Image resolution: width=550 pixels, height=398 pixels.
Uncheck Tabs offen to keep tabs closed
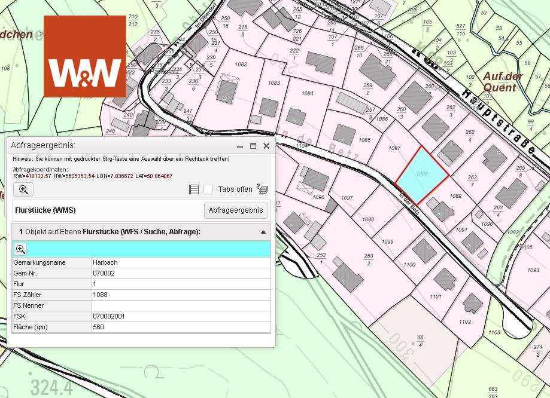pos(208,189)
